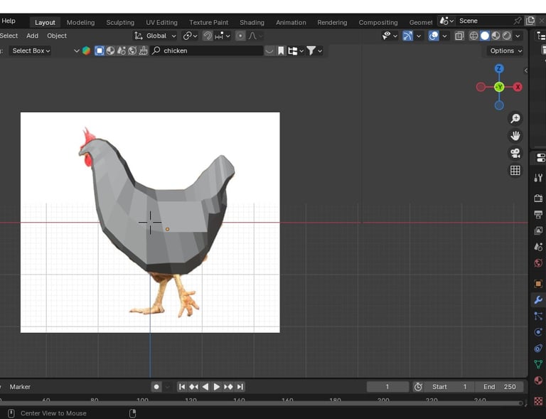Jump to the timeline end frame button
The height and width of the screenshot is (419, 546).
pos(240,387)
